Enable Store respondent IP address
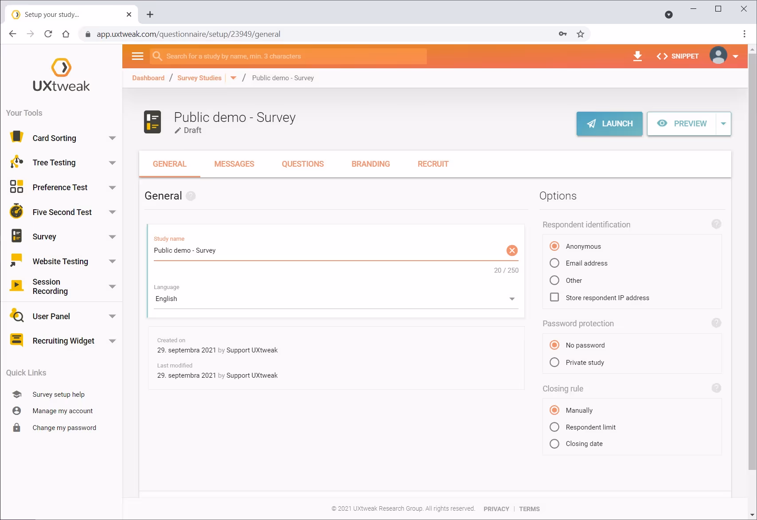757x520 pixels. tap(554, 297)
